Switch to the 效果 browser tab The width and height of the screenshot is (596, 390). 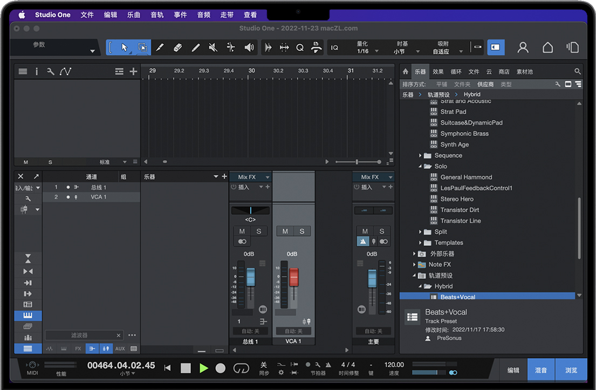pyautogui.click(x=438, y=71)
